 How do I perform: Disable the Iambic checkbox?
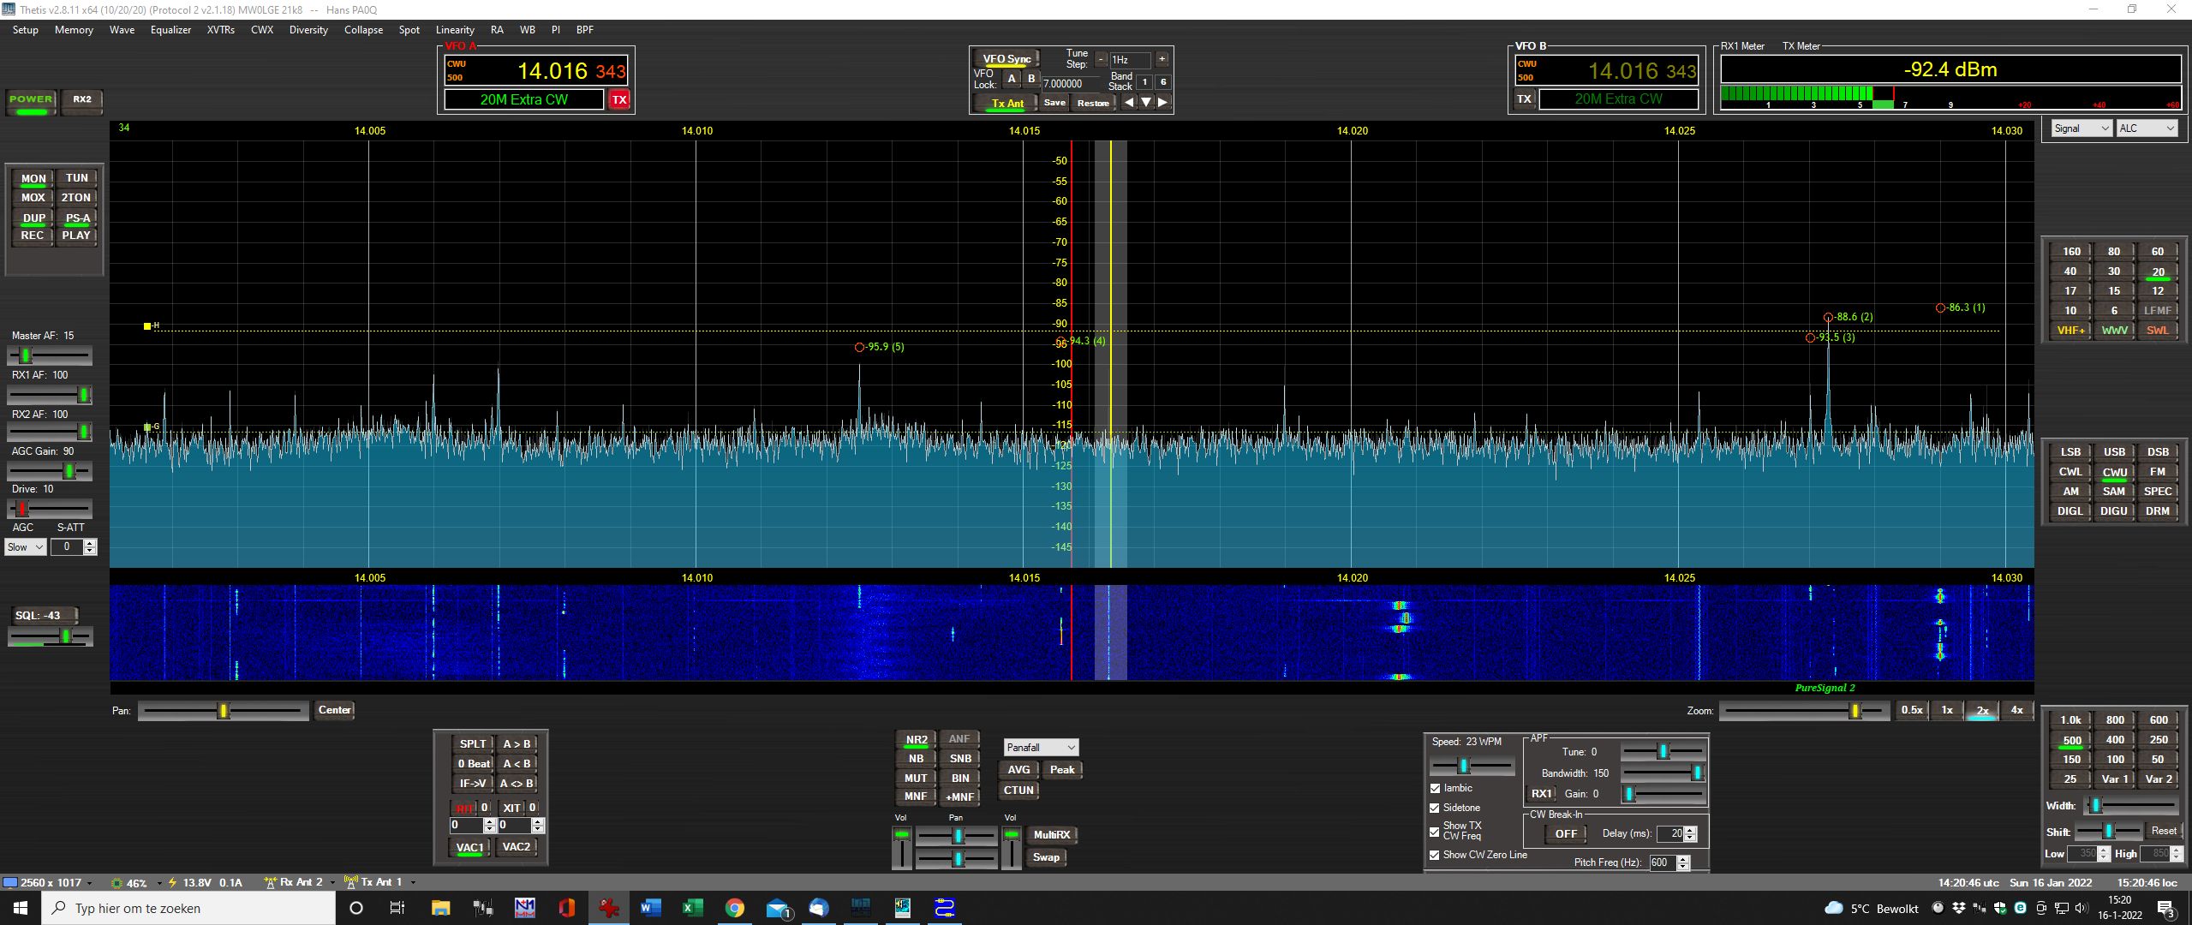coord(1436,788)
